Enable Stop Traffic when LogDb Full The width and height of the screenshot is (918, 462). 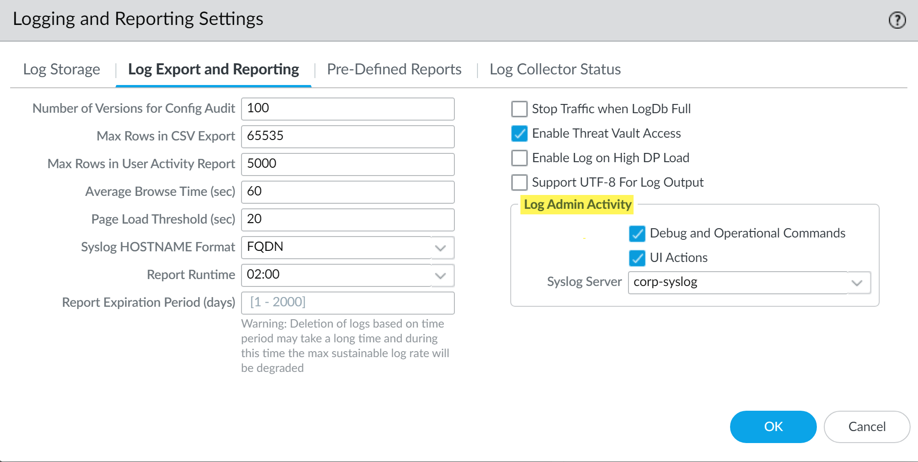pos(519,109)
